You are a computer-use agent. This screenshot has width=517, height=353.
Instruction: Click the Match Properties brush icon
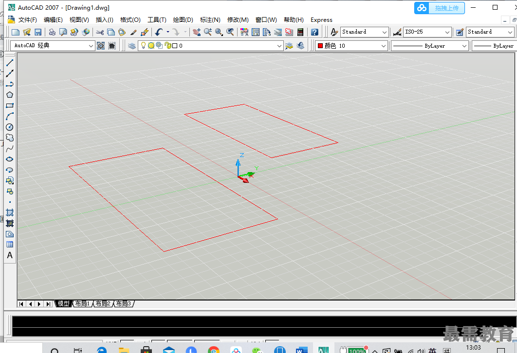(133, 32)
